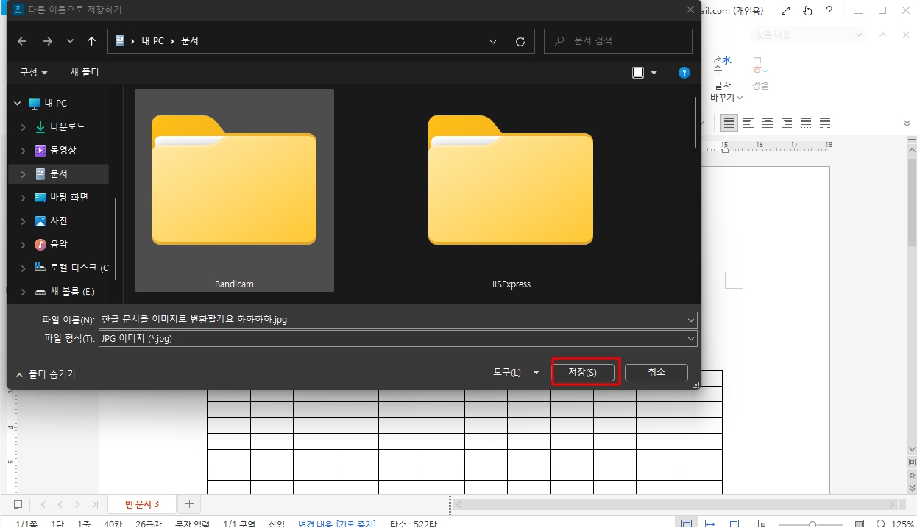This screenshot has width=917, height=527.
Task: Open the view options dropdown arrow
Action: tap(654, 73)
